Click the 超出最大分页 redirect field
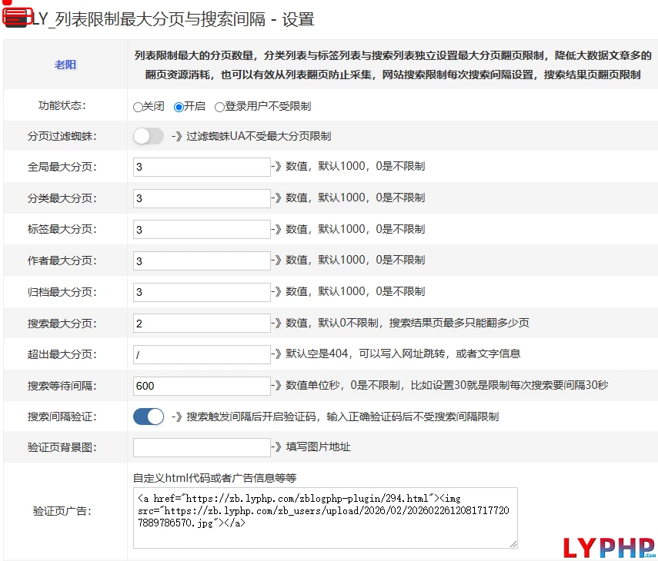 pos(201,354)
